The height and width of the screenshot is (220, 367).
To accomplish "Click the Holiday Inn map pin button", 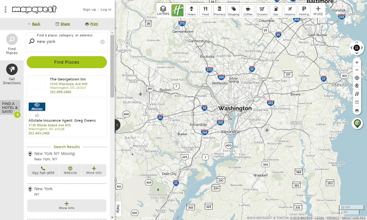I will pos(357,123).
